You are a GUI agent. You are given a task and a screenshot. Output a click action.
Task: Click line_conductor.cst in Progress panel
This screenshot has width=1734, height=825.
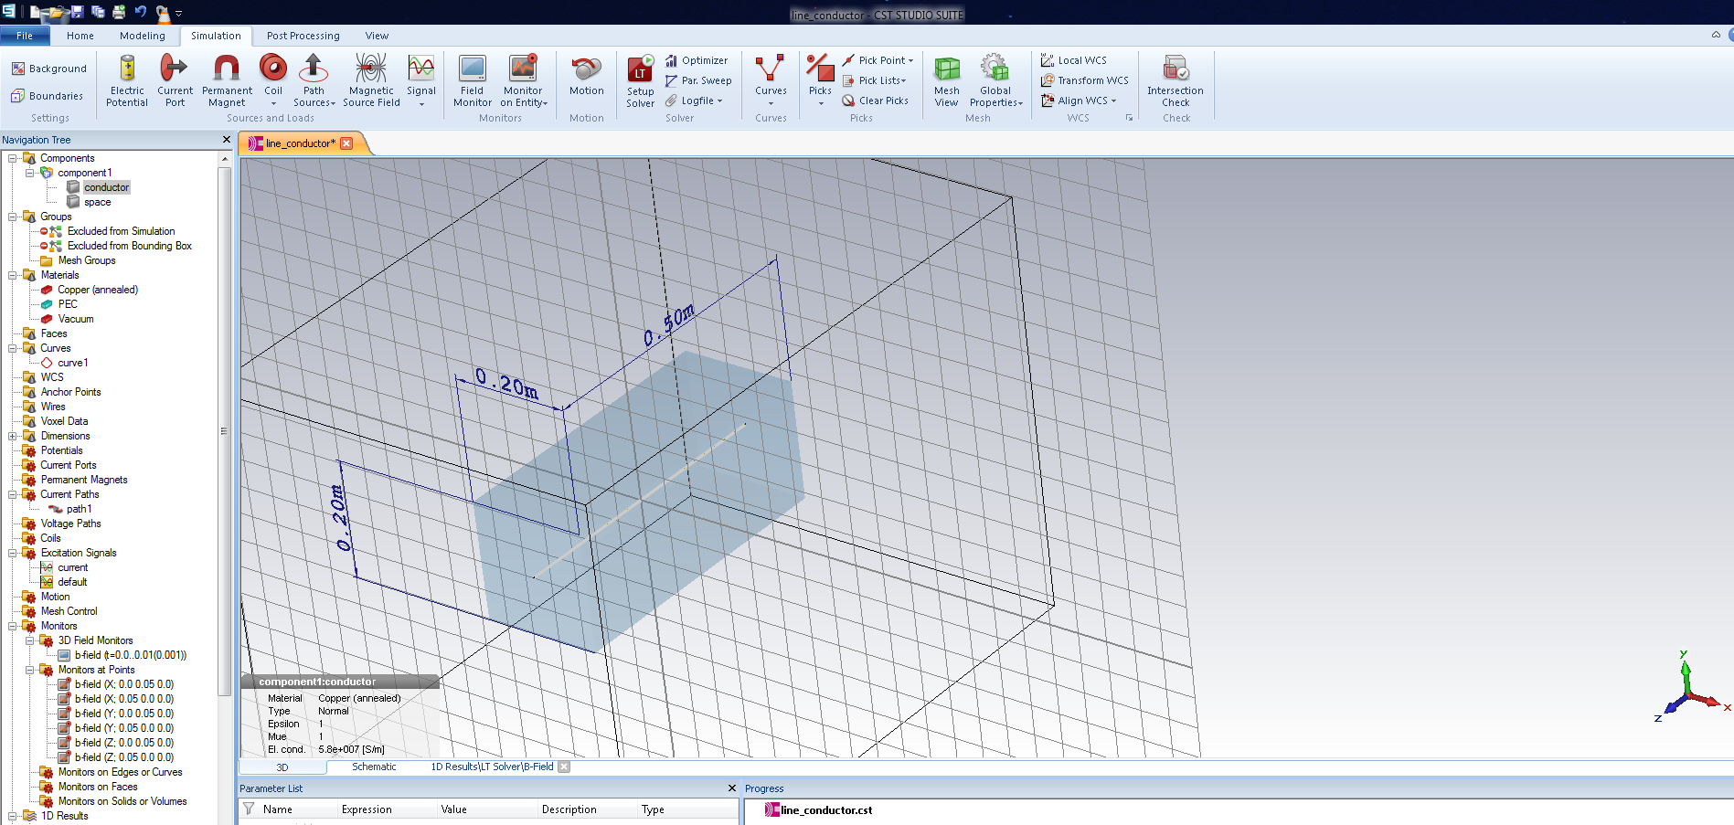pos(826,809)
